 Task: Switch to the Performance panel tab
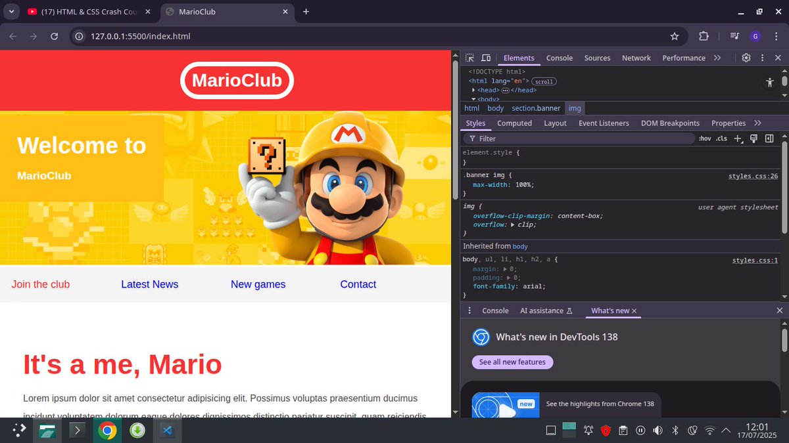point(684,58)
